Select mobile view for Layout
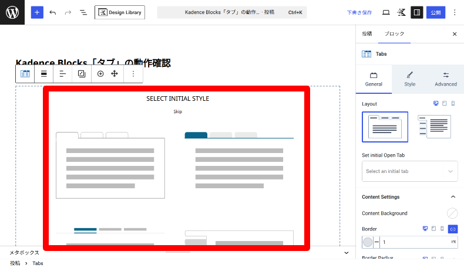 453,103
